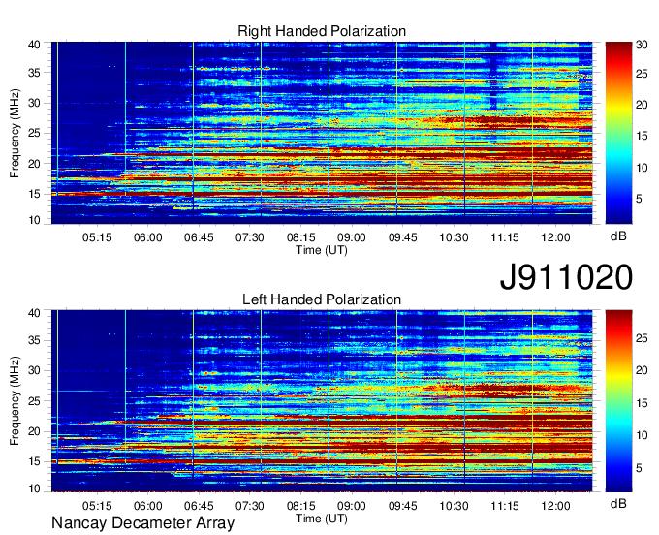Click the top 'Frequency (MHz)' axis label
Image resolution: width=659 pixels, height=535 pixels.
coord(15,133)
